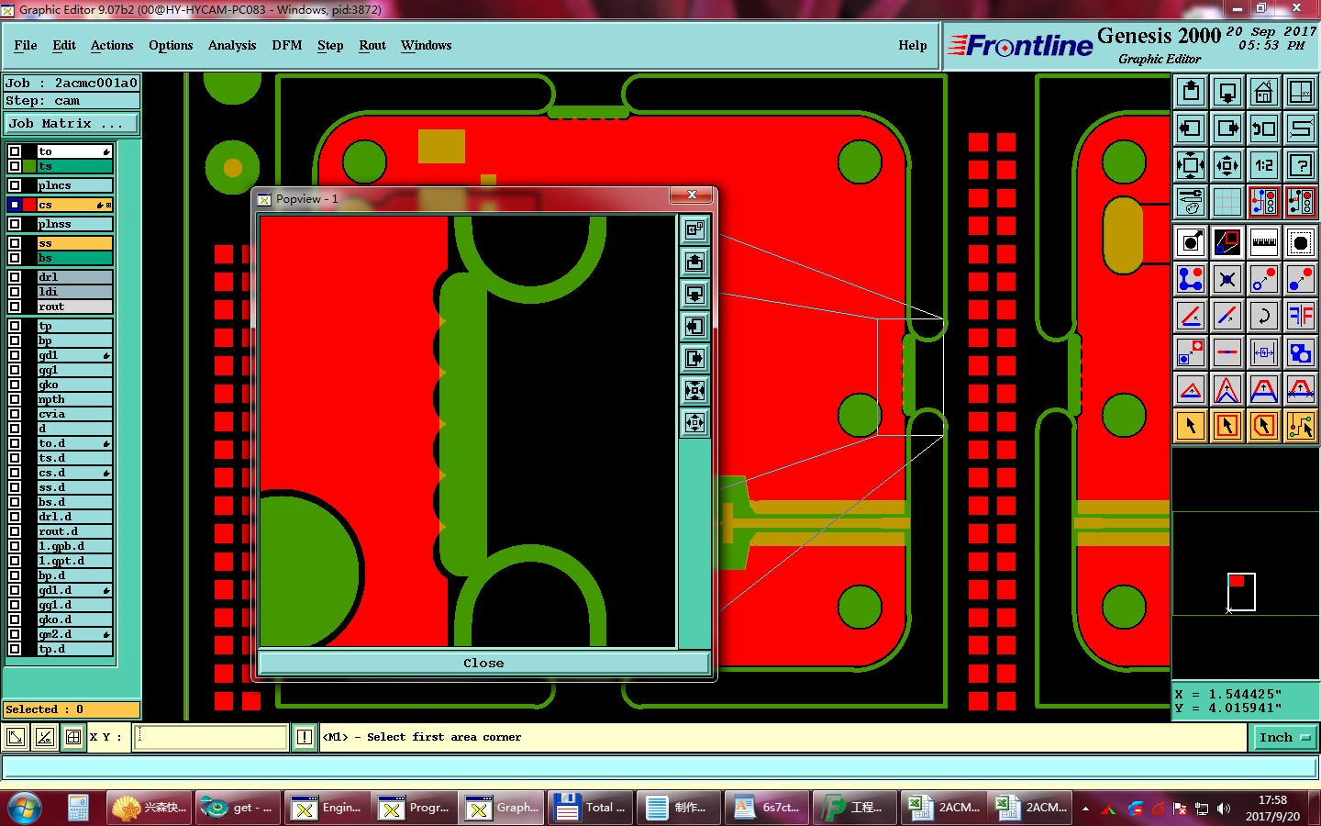The image size is (1321, 826).
Task: Click Popview pan left icon
Action: pyautogui.click(x=694, y=327)
